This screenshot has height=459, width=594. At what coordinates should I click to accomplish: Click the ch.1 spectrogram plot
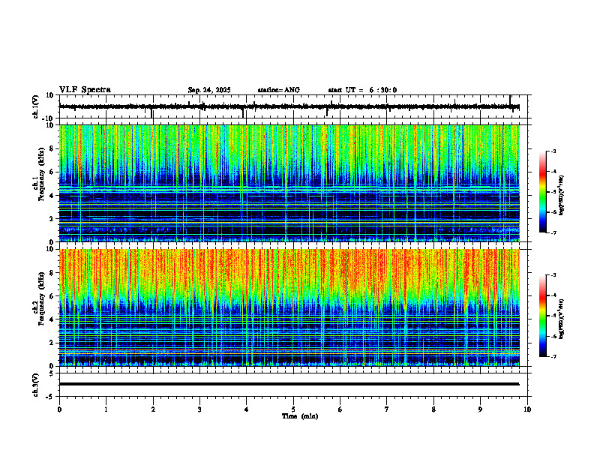(x=289, y=183)
